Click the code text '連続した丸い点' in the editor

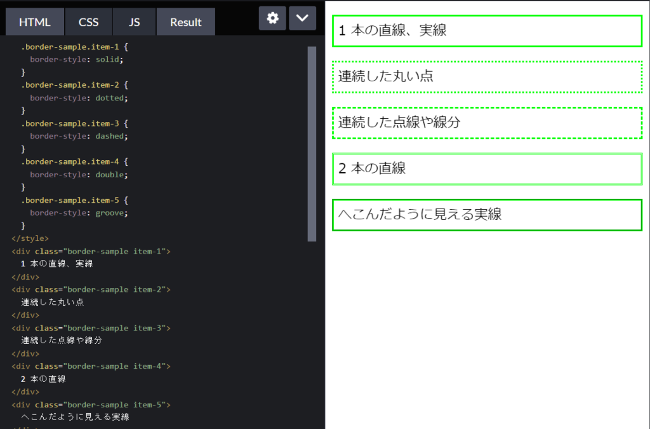coord(53,303)
